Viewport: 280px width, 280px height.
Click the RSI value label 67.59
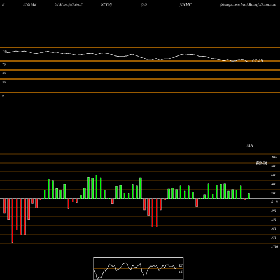[258, 60]
